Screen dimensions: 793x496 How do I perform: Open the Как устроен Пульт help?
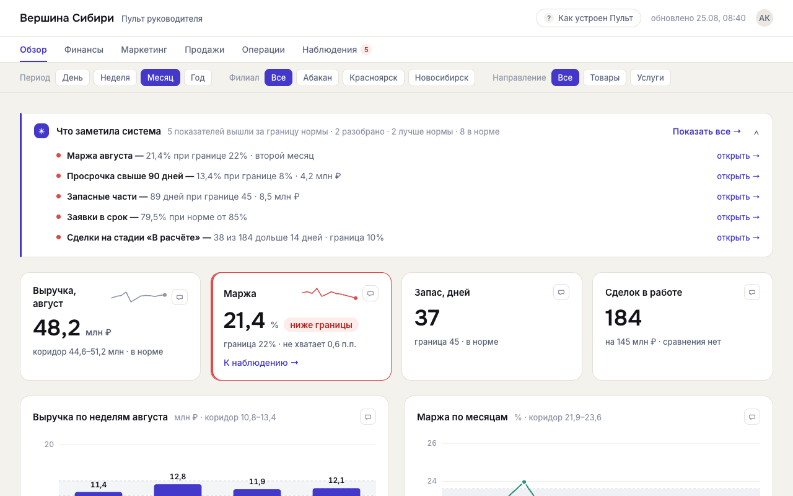[x=589, y=18]
